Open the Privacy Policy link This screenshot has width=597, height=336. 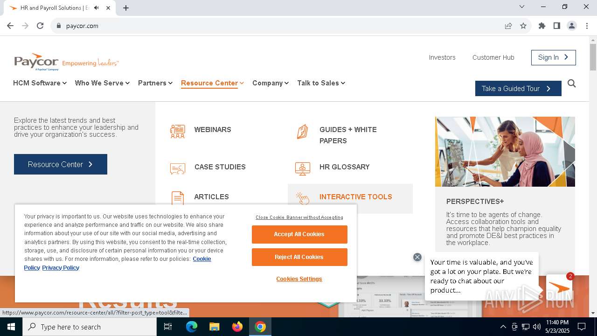click(61, 268)
